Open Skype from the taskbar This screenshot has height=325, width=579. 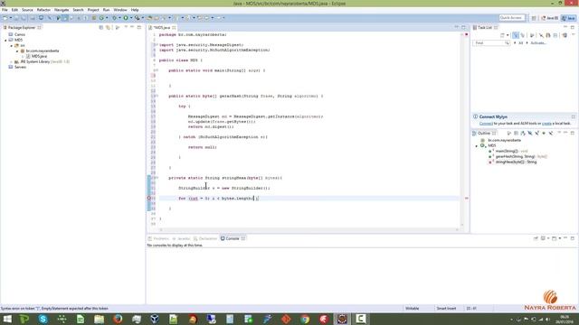tap(43, 319)
